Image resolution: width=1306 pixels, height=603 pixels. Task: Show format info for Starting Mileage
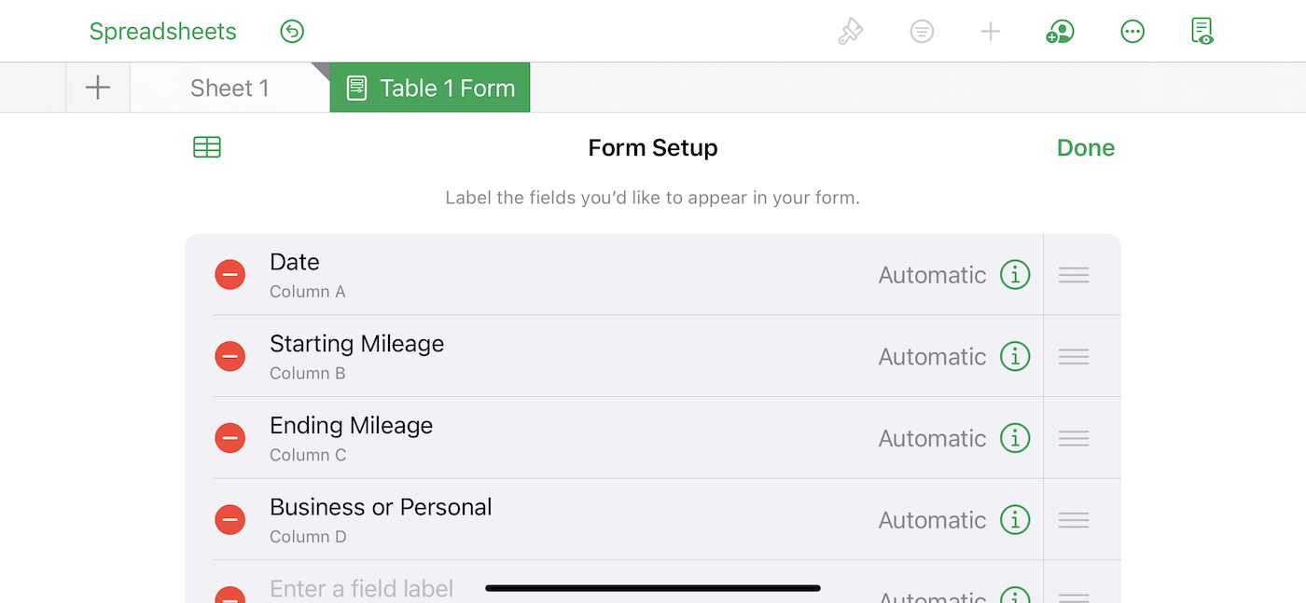tap(1015, 356)
